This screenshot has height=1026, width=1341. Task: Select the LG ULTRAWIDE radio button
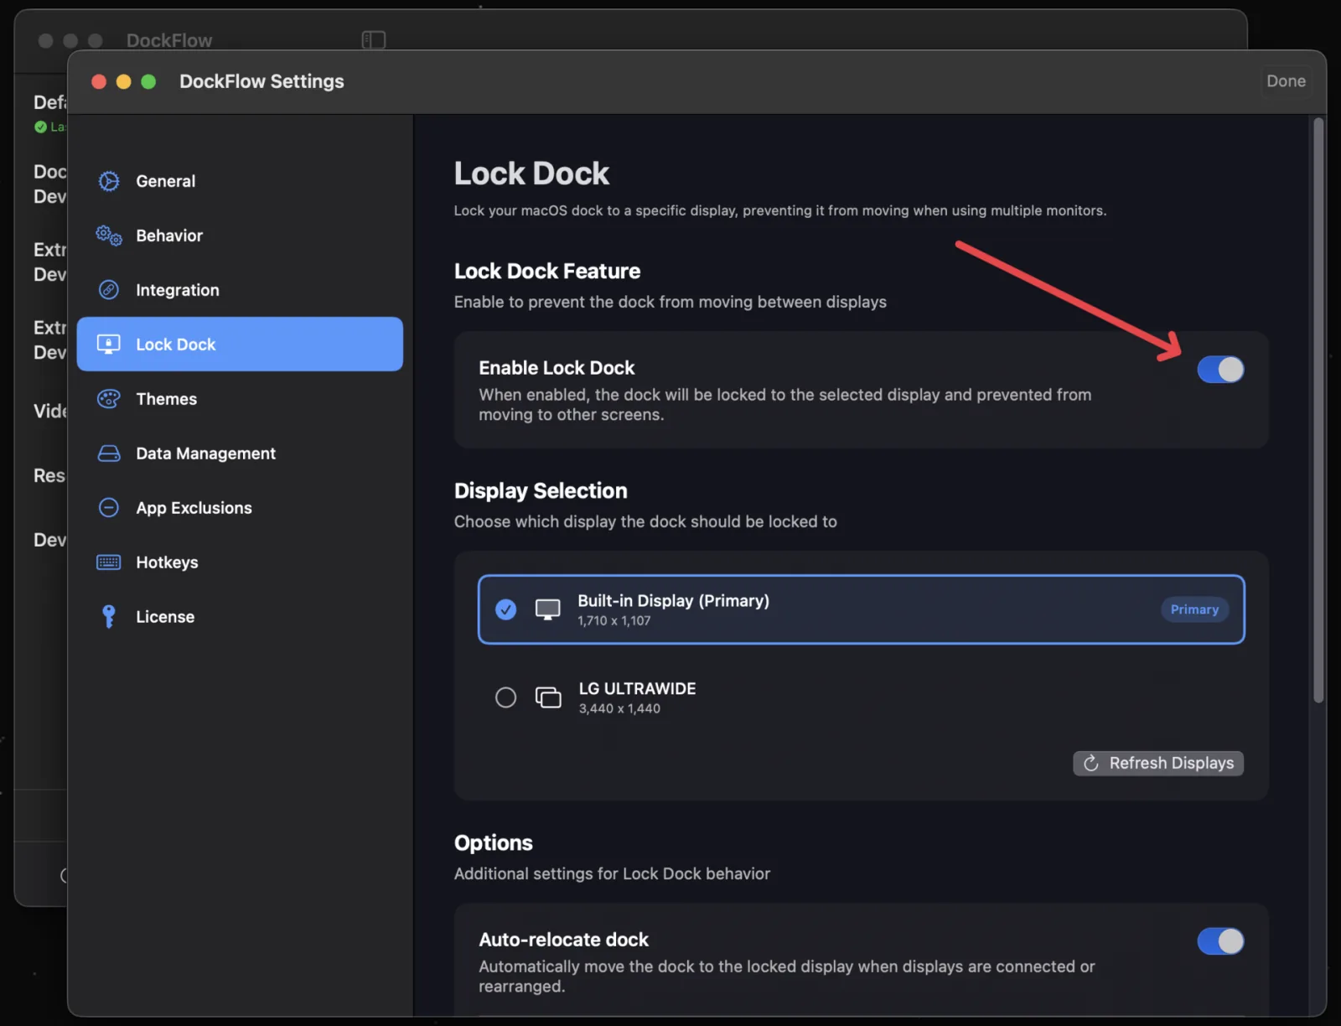(505, 697)
